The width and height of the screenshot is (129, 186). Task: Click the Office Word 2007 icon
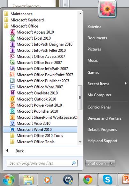tap(12, 87)
